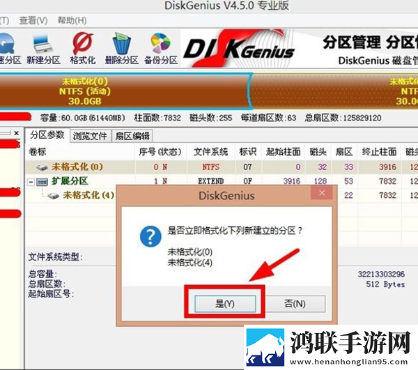Click the 总扇区数:125829120 disk info text

point(343,118)
